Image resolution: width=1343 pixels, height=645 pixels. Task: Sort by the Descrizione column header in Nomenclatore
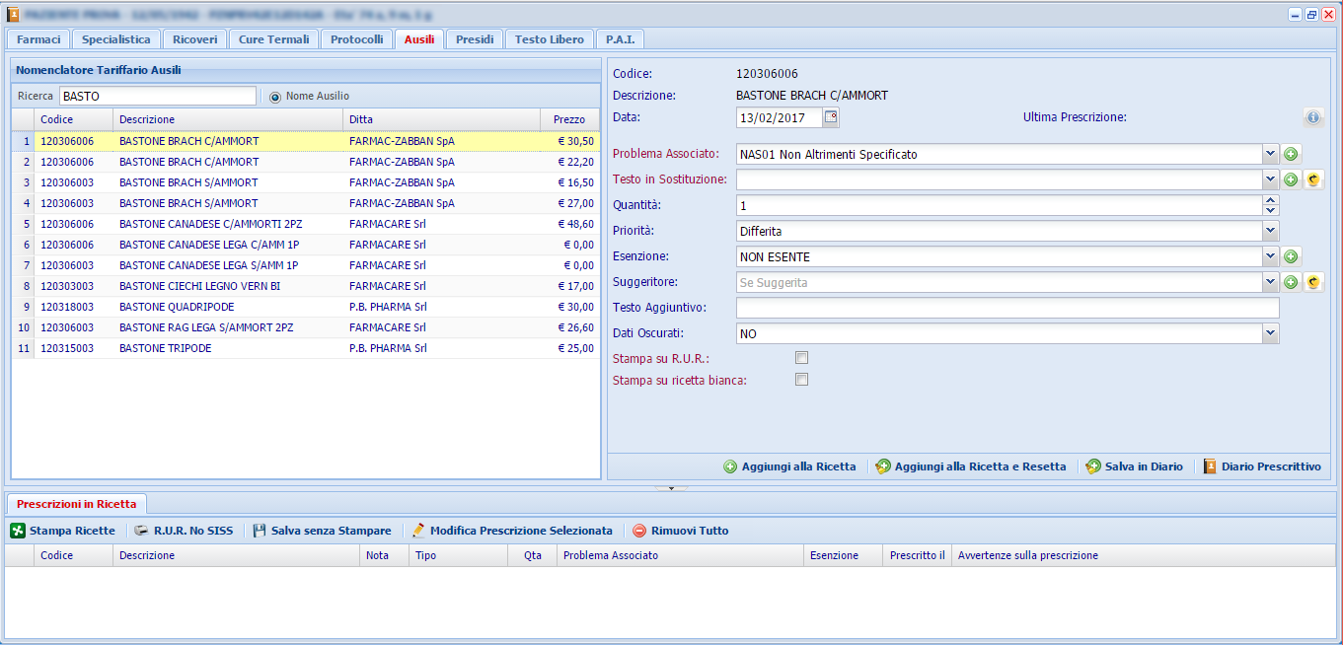(x=228, y=119)
